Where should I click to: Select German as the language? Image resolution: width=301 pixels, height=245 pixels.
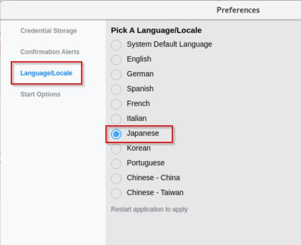tap(116, 75)
